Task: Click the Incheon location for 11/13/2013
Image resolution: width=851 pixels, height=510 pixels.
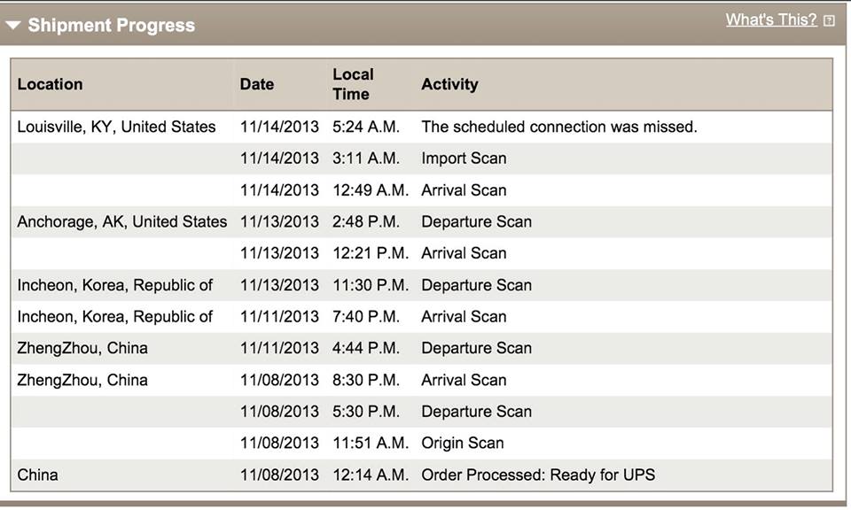Action: click(114, 285)
